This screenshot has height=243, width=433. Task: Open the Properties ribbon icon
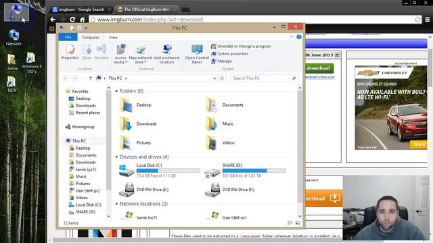pos(70,52)
